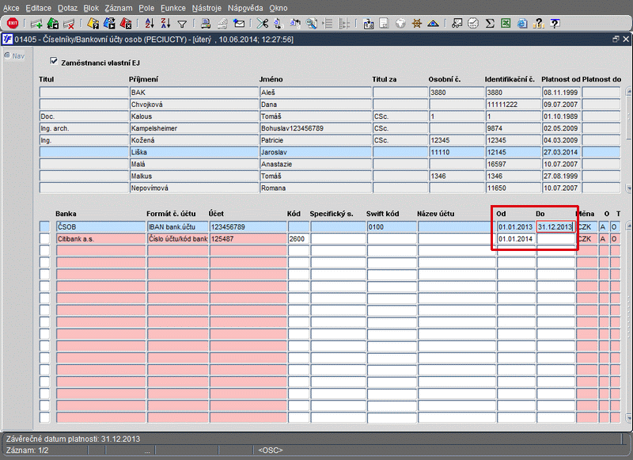Click the Nav button in left sidebar
This screenshot has height=460, width=633.
pos(13,55)
